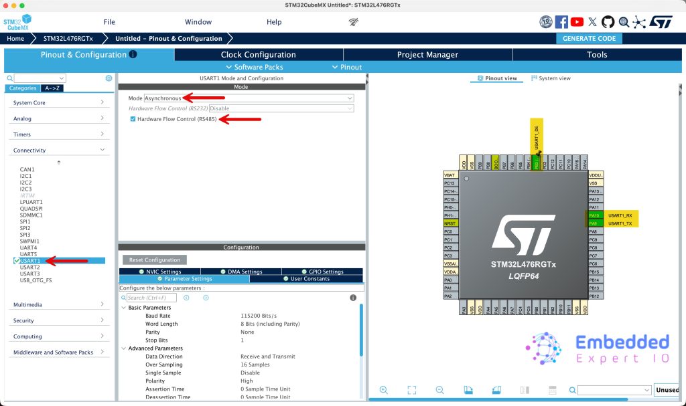
Task: Open the GitHub icon link
Action: pos(608,22)
